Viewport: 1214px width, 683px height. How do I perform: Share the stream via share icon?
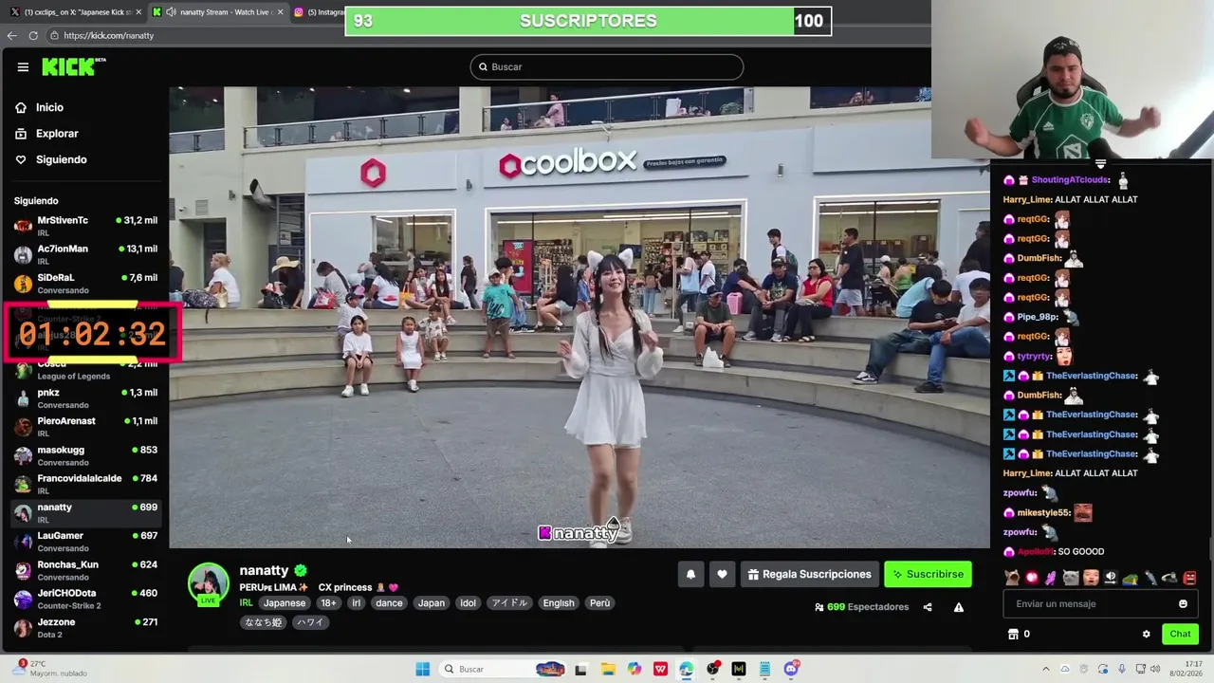[x=928, y=607]
